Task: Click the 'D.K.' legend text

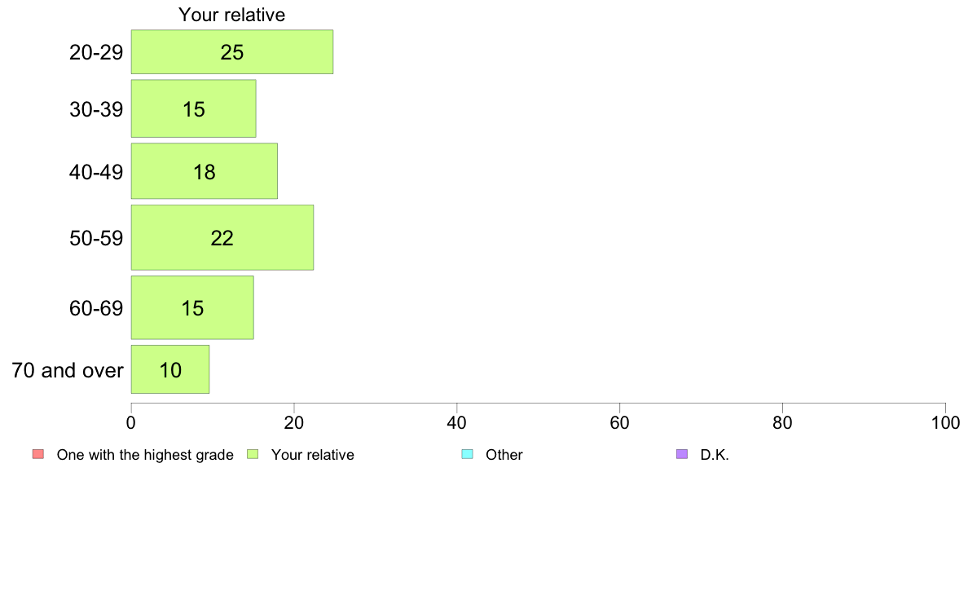Action: point(715,455)
